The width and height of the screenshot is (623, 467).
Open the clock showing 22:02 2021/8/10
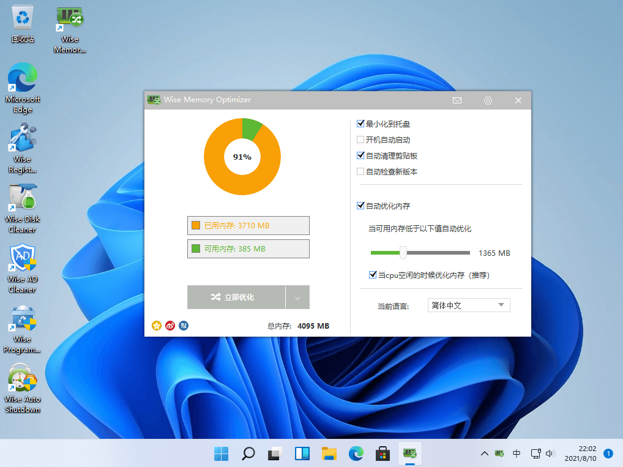point(581,454)
